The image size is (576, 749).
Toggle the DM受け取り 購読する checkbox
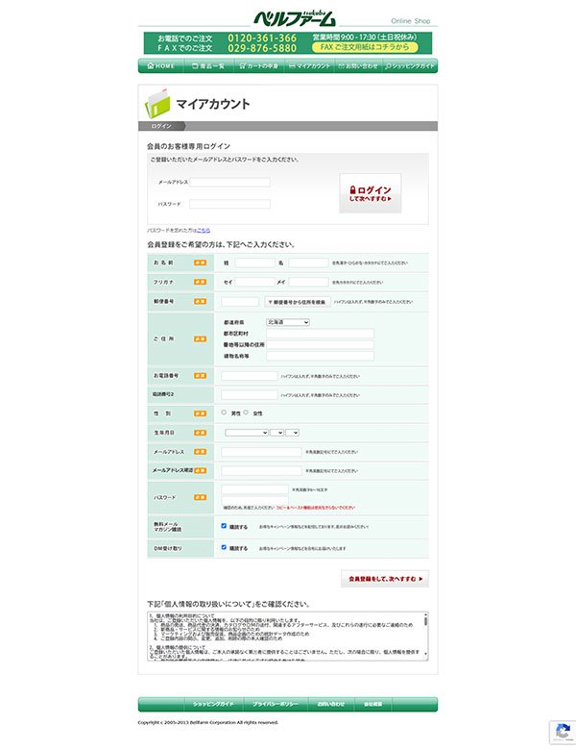point(224,547)
